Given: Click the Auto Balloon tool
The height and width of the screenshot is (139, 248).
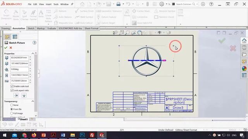Looking at the screenshot, I should pos(63,17).
